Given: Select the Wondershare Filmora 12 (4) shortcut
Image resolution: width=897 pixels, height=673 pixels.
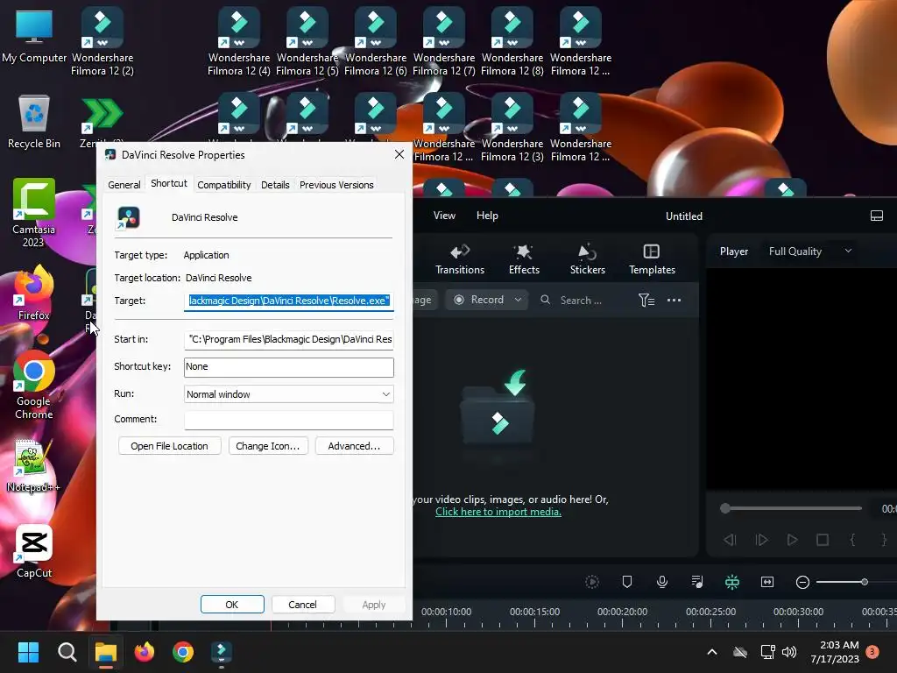Looking at the screenshot, I should tap(239, 42).
